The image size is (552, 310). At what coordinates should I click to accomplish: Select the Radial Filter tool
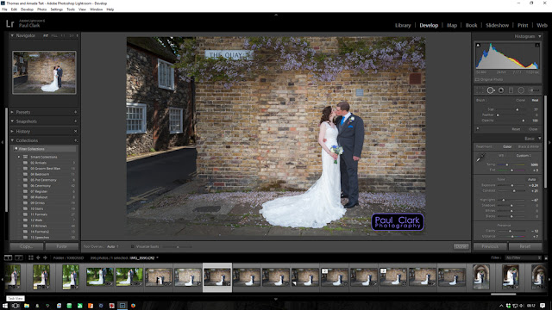click(521, 90)
